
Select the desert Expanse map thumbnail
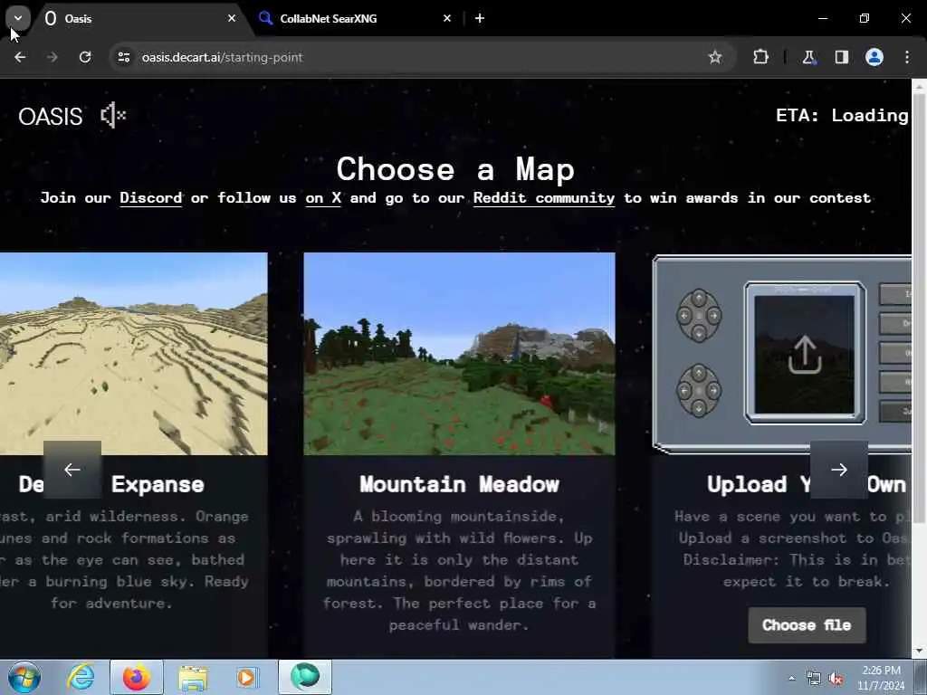click(134, 354)
